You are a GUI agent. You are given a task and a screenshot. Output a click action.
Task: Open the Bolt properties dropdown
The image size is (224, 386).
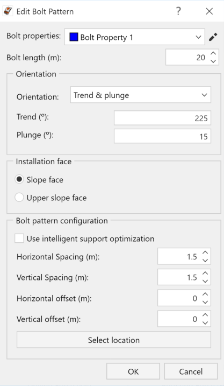point(134,37)
